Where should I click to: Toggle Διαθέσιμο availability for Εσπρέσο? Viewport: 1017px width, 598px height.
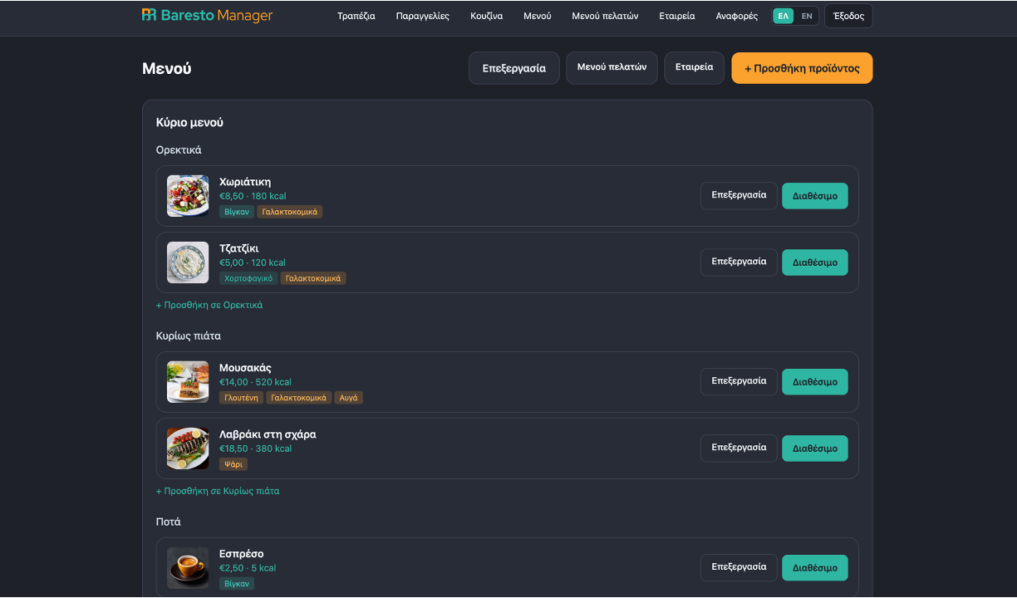815,568
